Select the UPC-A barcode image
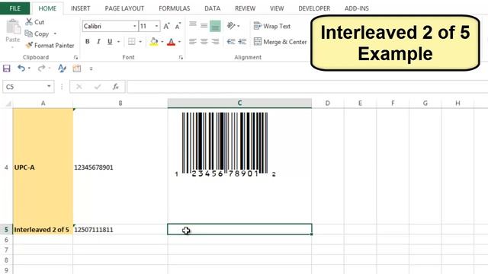 [225, 144]
